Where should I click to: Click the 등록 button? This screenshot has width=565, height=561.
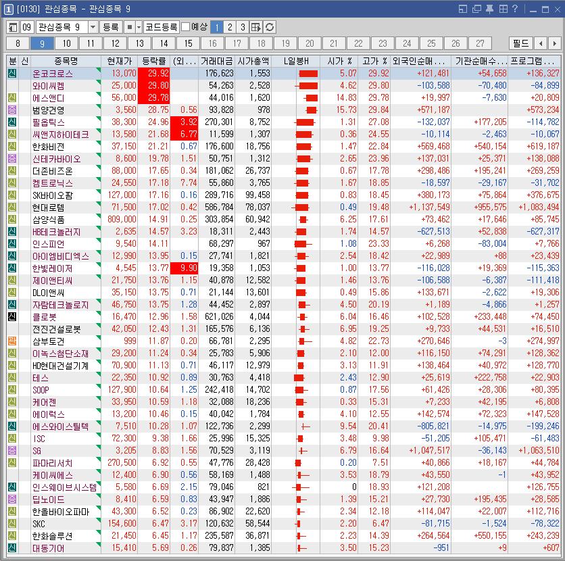click(x=111, y=27)
